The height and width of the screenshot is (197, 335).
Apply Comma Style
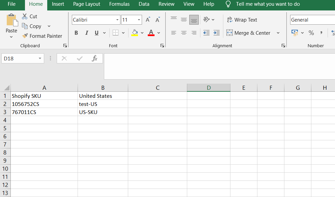(321, 33)
